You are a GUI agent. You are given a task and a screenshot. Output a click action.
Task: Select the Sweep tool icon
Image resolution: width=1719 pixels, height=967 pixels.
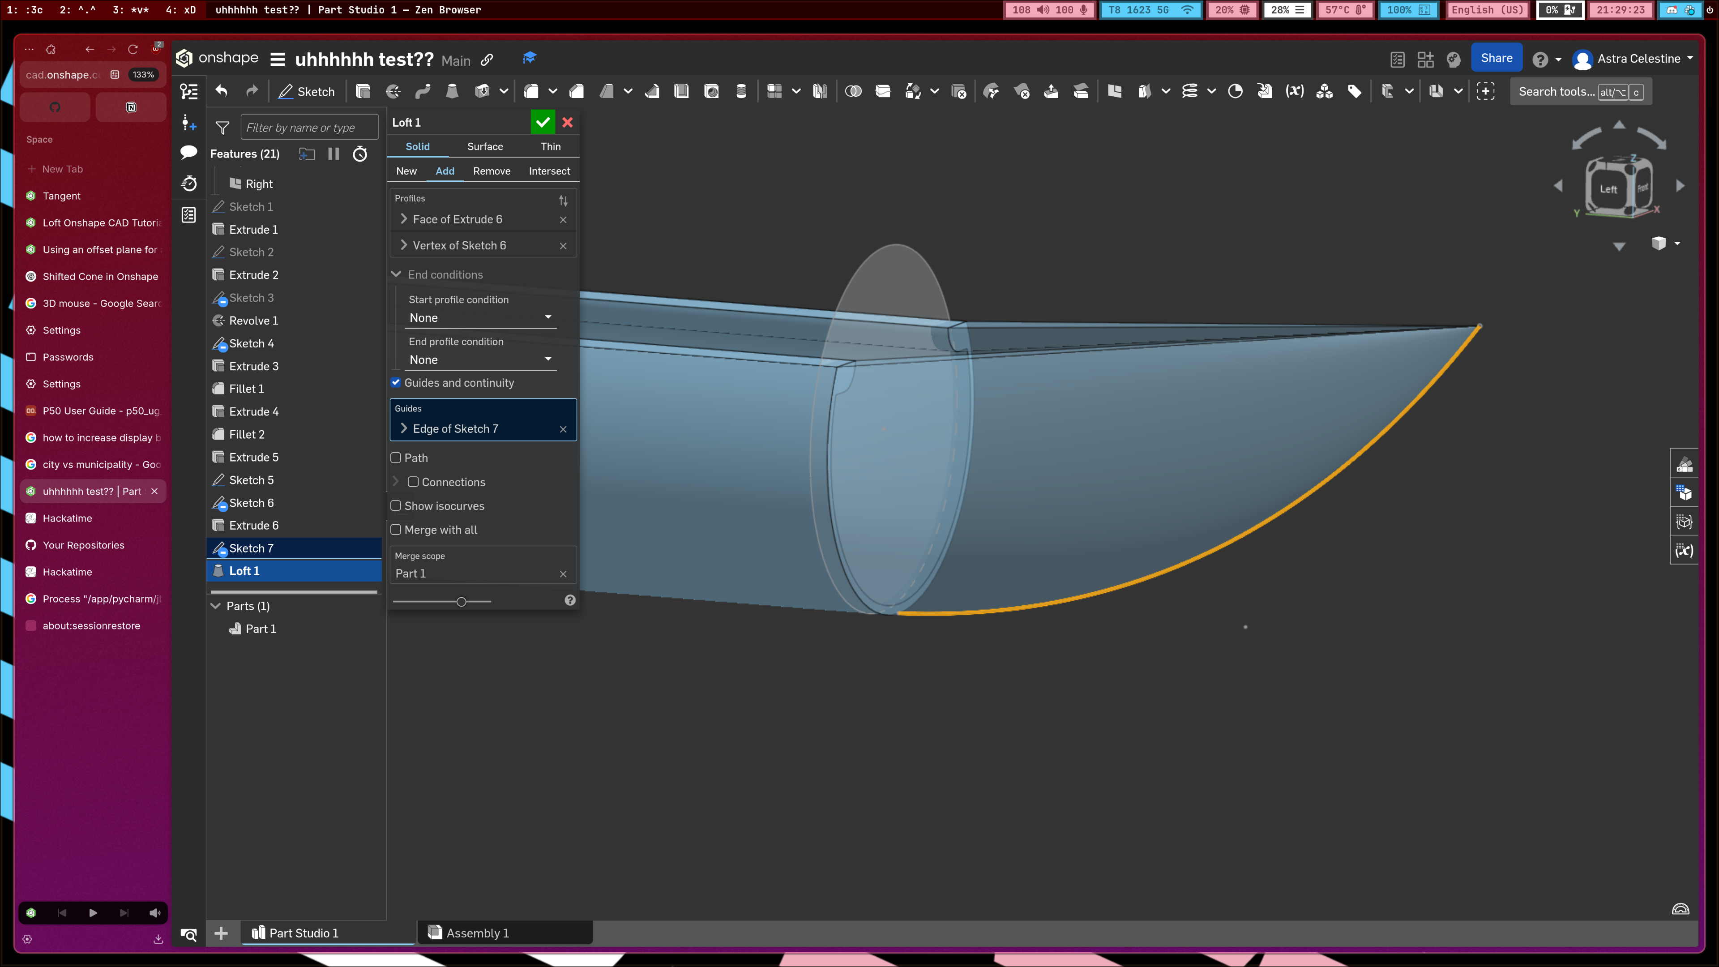click(423, 91)
